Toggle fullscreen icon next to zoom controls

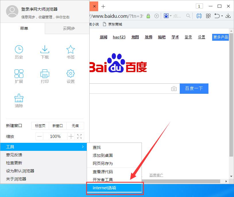tap(80, 136)
